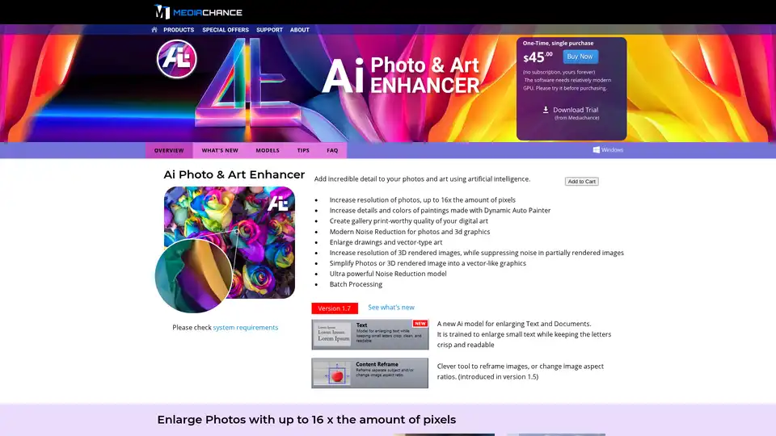776x436 pixels.
Task: Click the download arrow icon beside Download Trial
Action: coord(546,110)
